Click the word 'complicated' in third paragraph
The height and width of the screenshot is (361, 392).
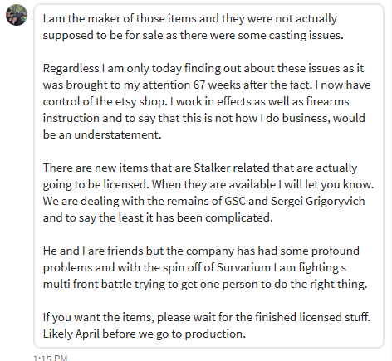pyautogui.click(x=239, y=218)
